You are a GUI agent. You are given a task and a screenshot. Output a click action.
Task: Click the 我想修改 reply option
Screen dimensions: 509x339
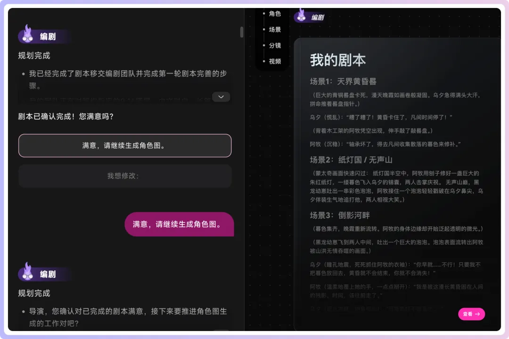(125, 176)
